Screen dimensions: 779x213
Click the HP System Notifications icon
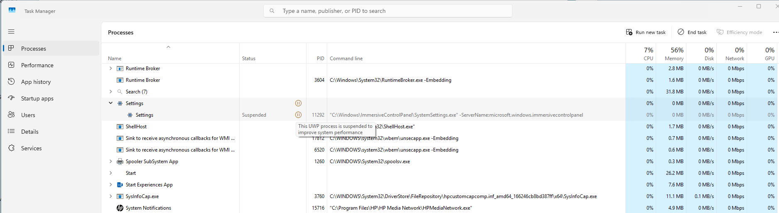click(x=120, y=208)
